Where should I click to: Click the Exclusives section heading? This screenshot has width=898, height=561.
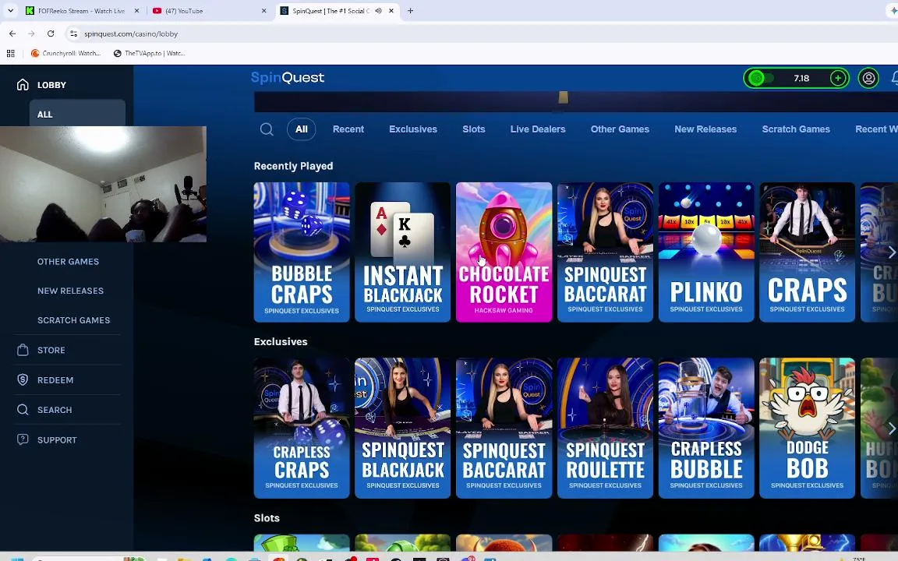click(281, 342)
